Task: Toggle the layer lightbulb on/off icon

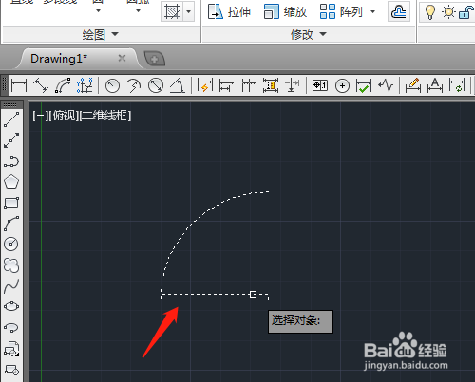Action: coord(429,12)
